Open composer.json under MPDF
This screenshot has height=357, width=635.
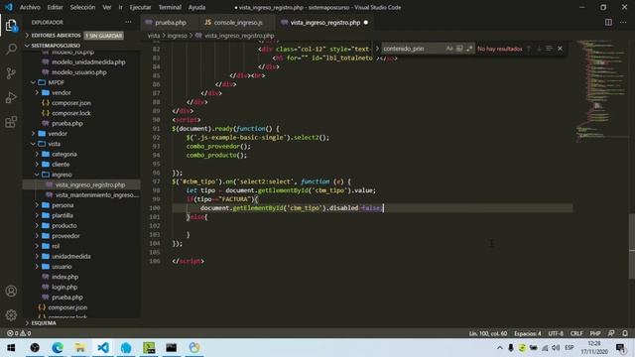[x=71, y=103]
